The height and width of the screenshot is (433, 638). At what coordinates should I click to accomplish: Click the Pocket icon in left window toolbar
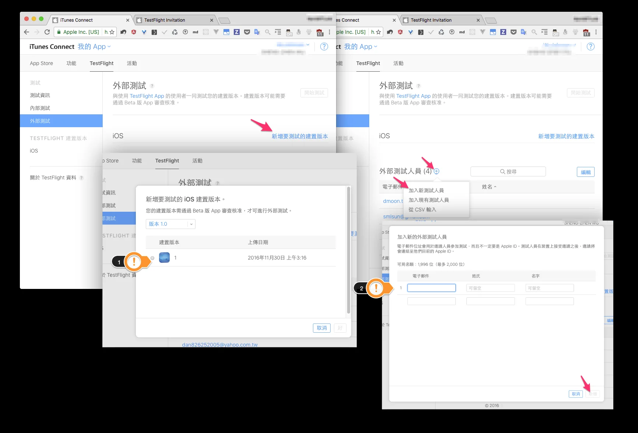coord(247,32)
